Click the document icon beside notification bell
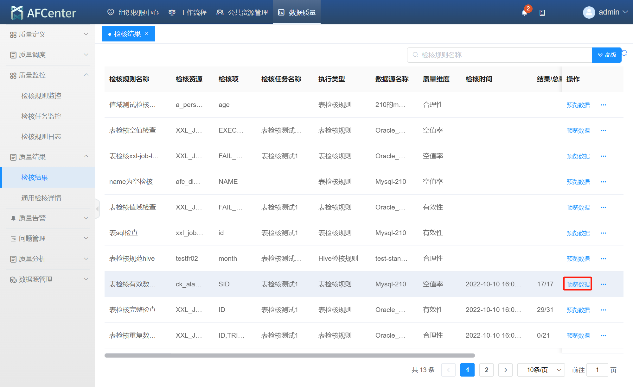 click(x=542, y=13)
